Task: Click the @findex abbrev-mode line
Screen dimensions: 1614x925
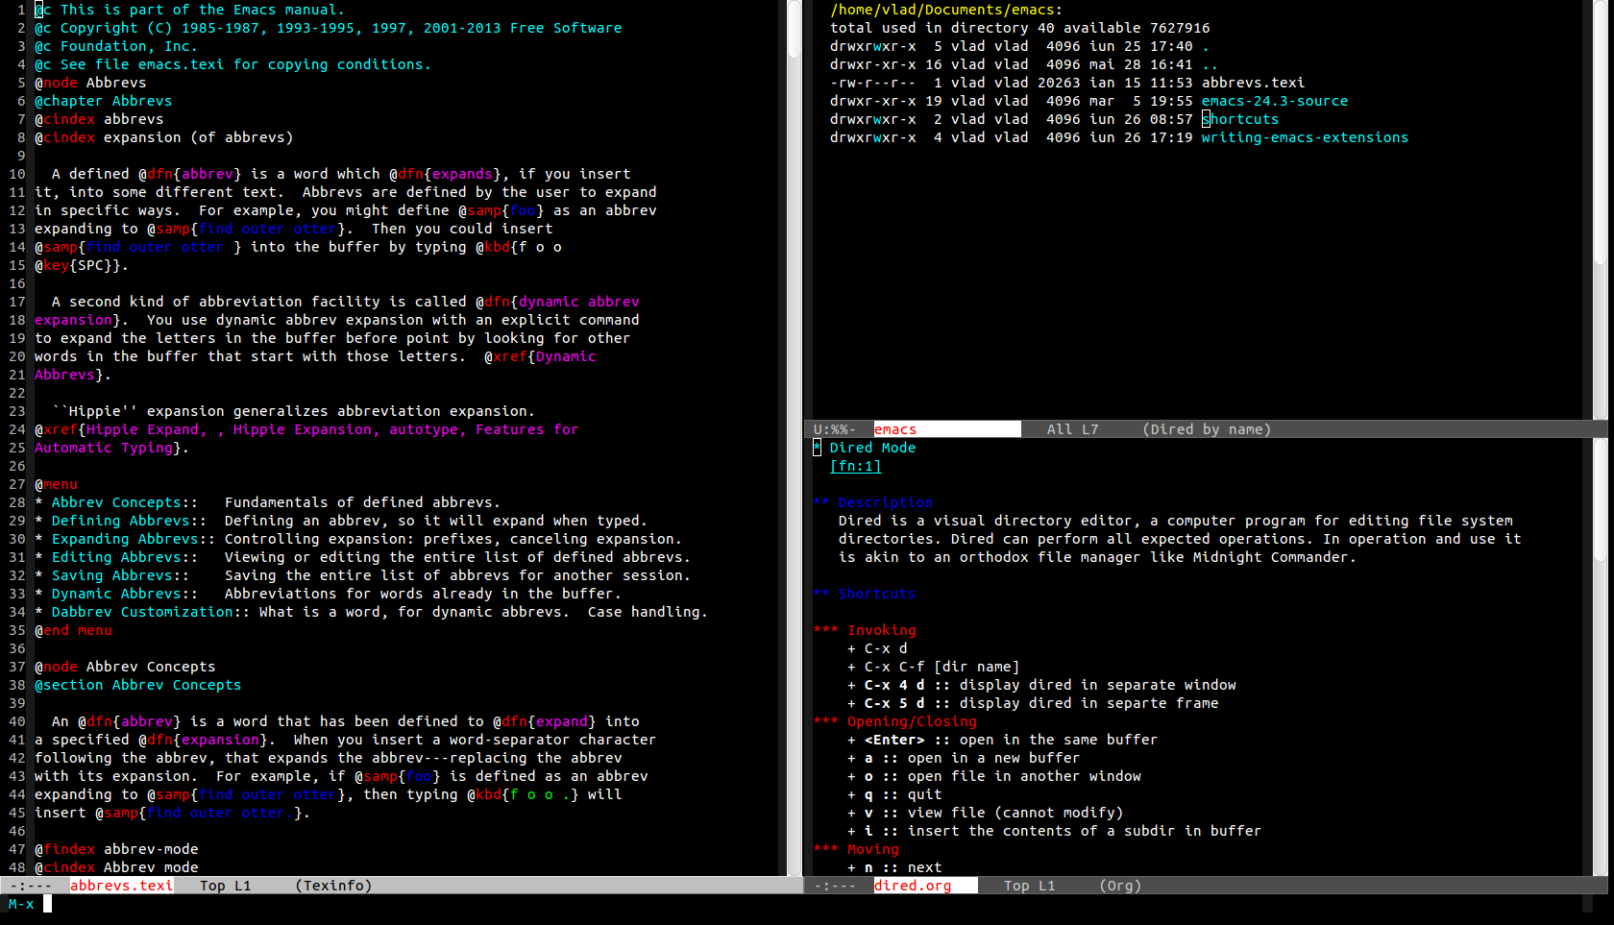Action: tap(116, 849)
